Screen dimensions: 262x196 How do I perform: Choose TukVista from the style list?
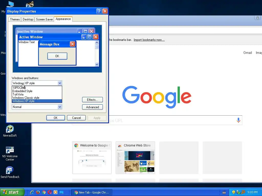click(37, 94)
